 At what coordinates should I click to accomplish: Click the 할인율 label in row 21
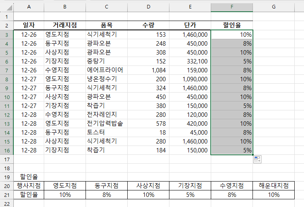pyautogui.click(x=29, y=194)
